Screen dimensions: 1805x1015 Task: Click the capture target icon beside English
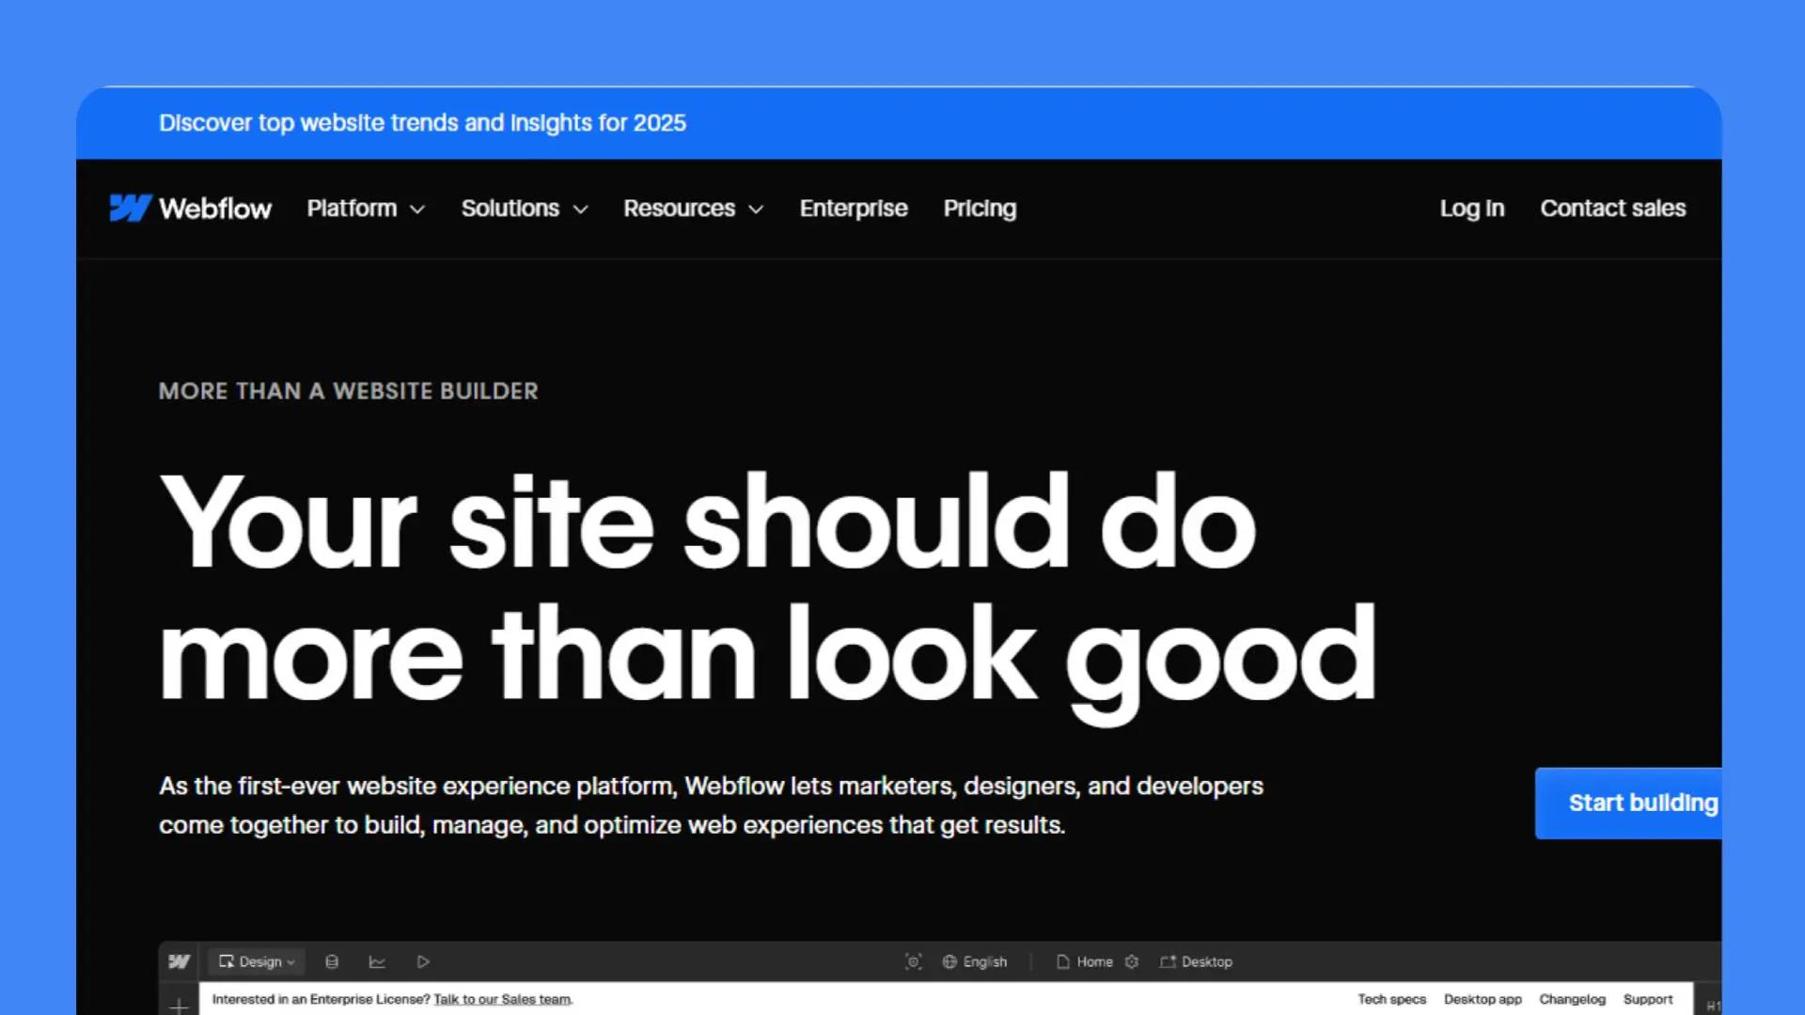point(913,961)
